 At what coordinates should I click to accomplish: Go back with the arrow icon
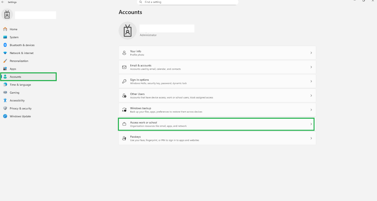click(3, 2)
